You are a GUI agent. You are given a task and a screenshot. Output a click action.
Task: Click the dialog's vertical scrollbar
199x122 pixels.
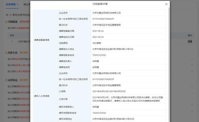click(169, 65)
